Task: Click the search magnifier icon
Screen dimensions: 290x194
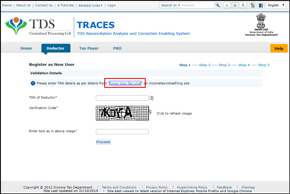Action: [217, 5]
